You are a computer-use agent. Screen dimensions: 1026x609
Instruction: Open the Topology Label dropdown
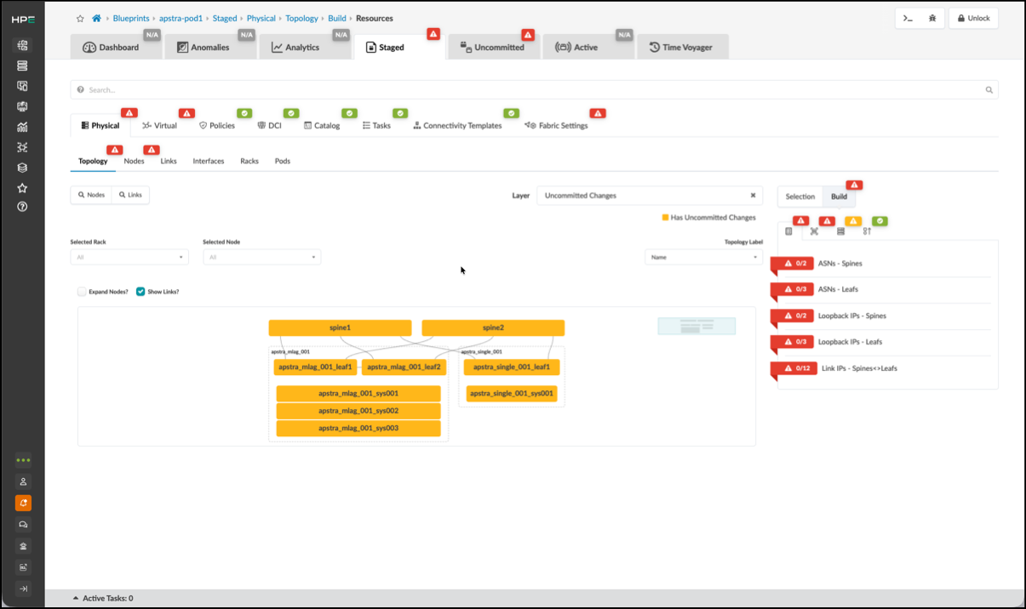(703, 257)
